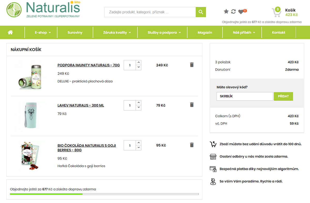Screen dimensions: 310x203
Task: Open the Podpora imunity tin thumbnail
Action: pos(30,76)
